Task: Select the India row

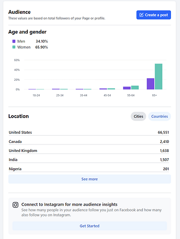Action: [x=89, y=160]
